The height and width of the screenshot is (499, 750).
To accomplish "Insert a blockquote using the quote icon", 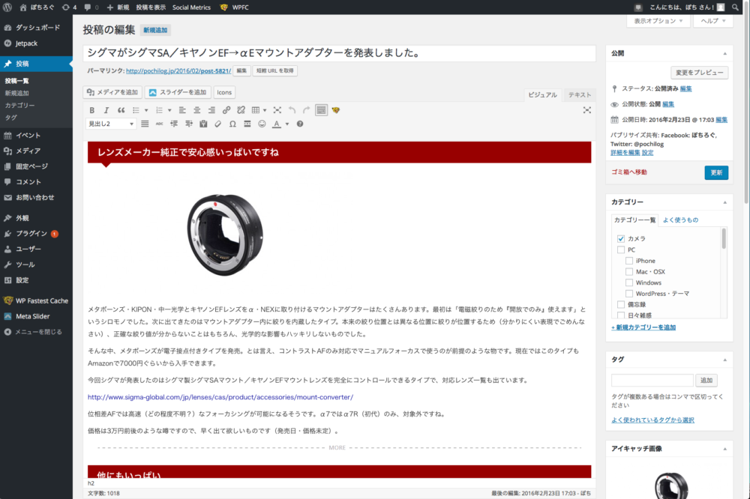I will coord(122,110).
